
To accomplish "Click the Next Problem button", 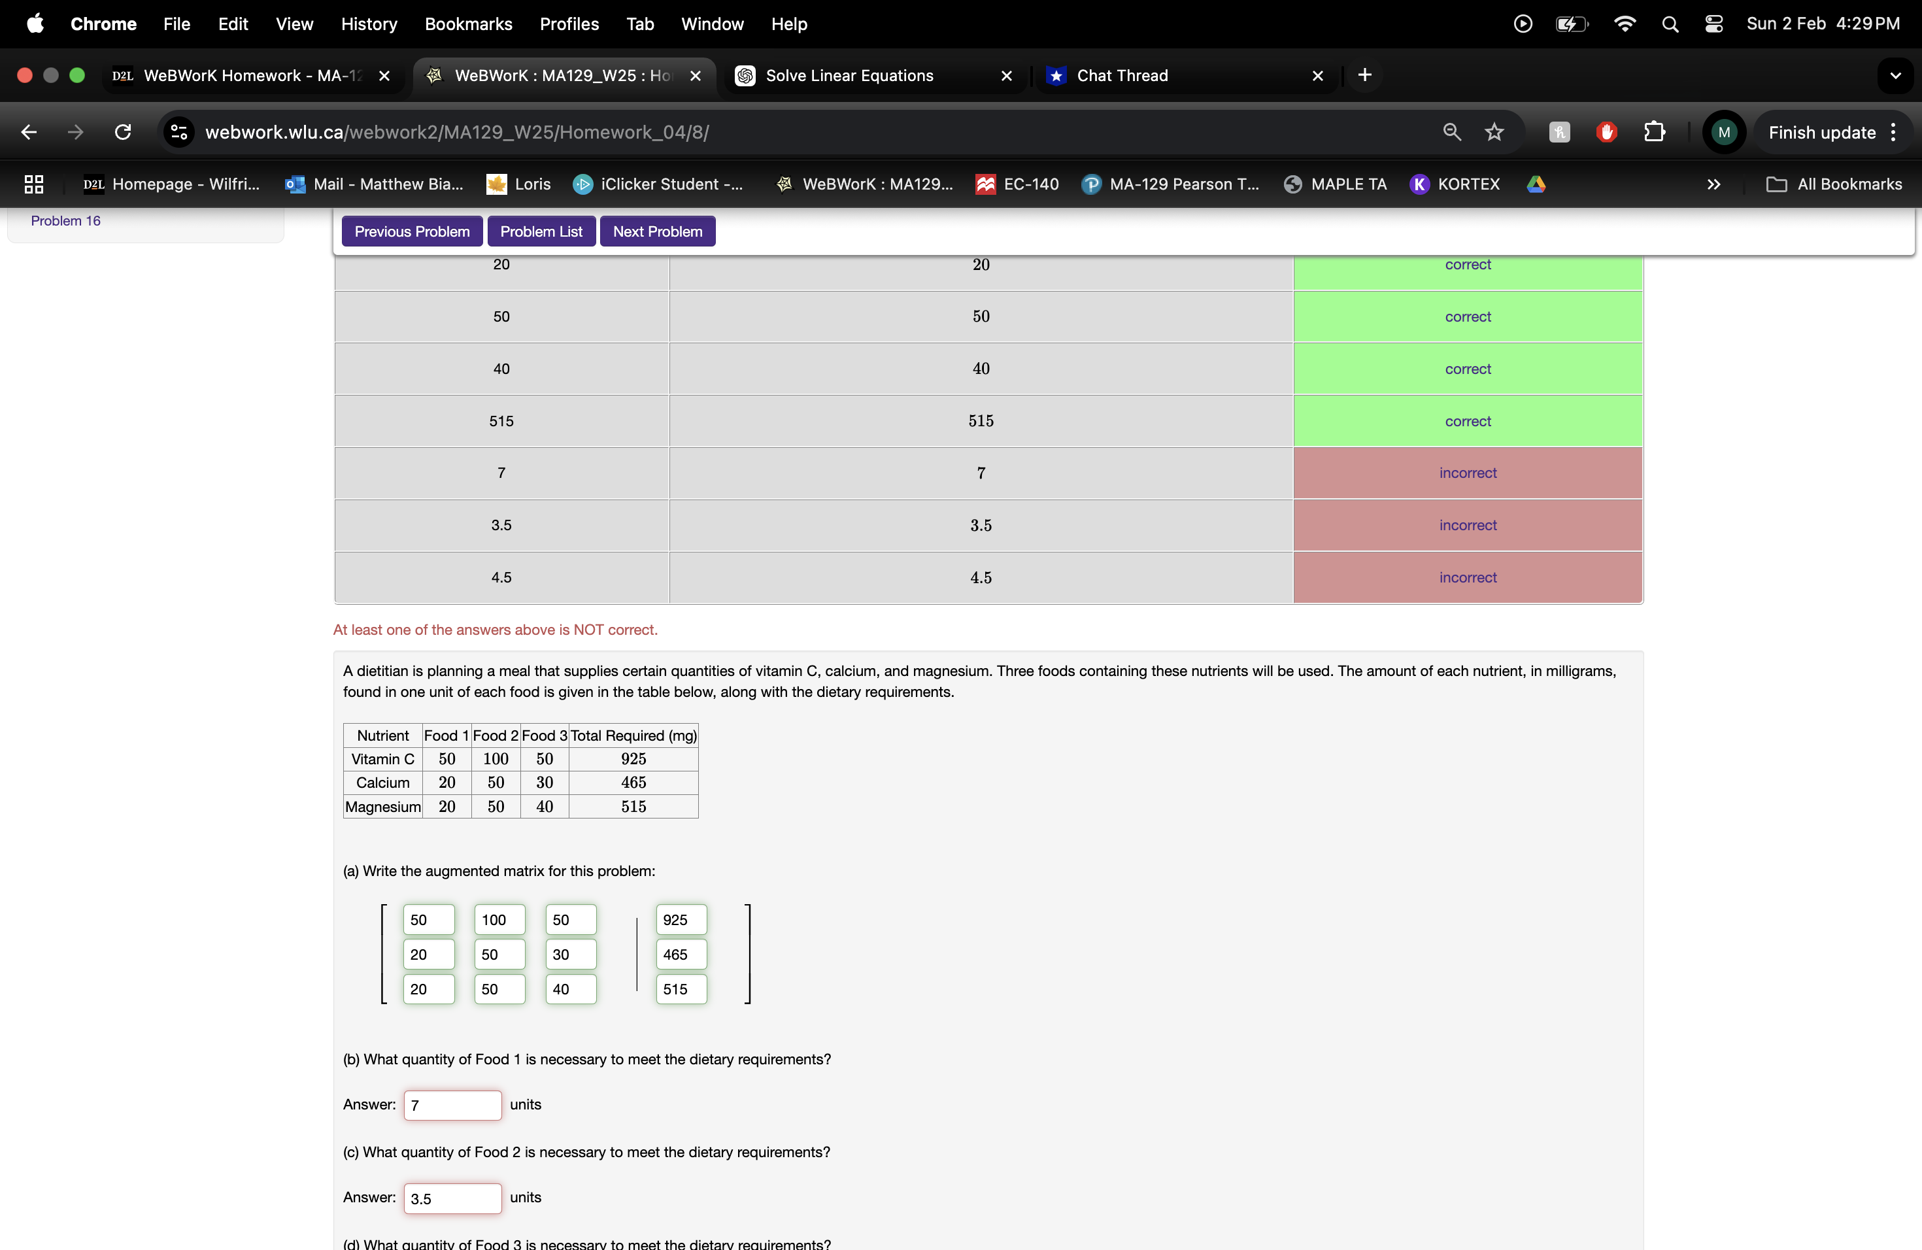I will (656, 231).
